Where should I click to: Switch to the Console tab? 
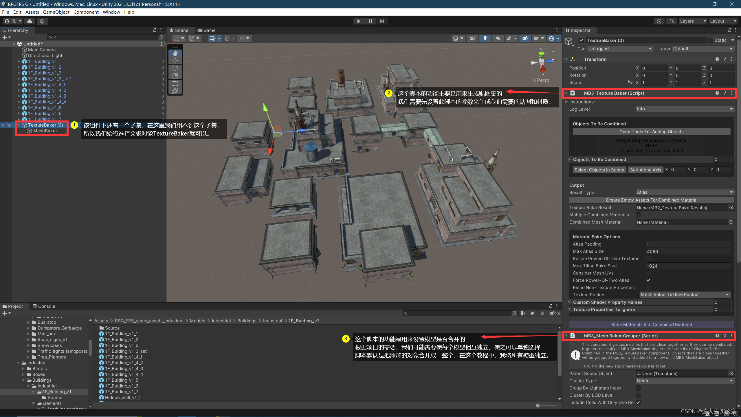44,306
